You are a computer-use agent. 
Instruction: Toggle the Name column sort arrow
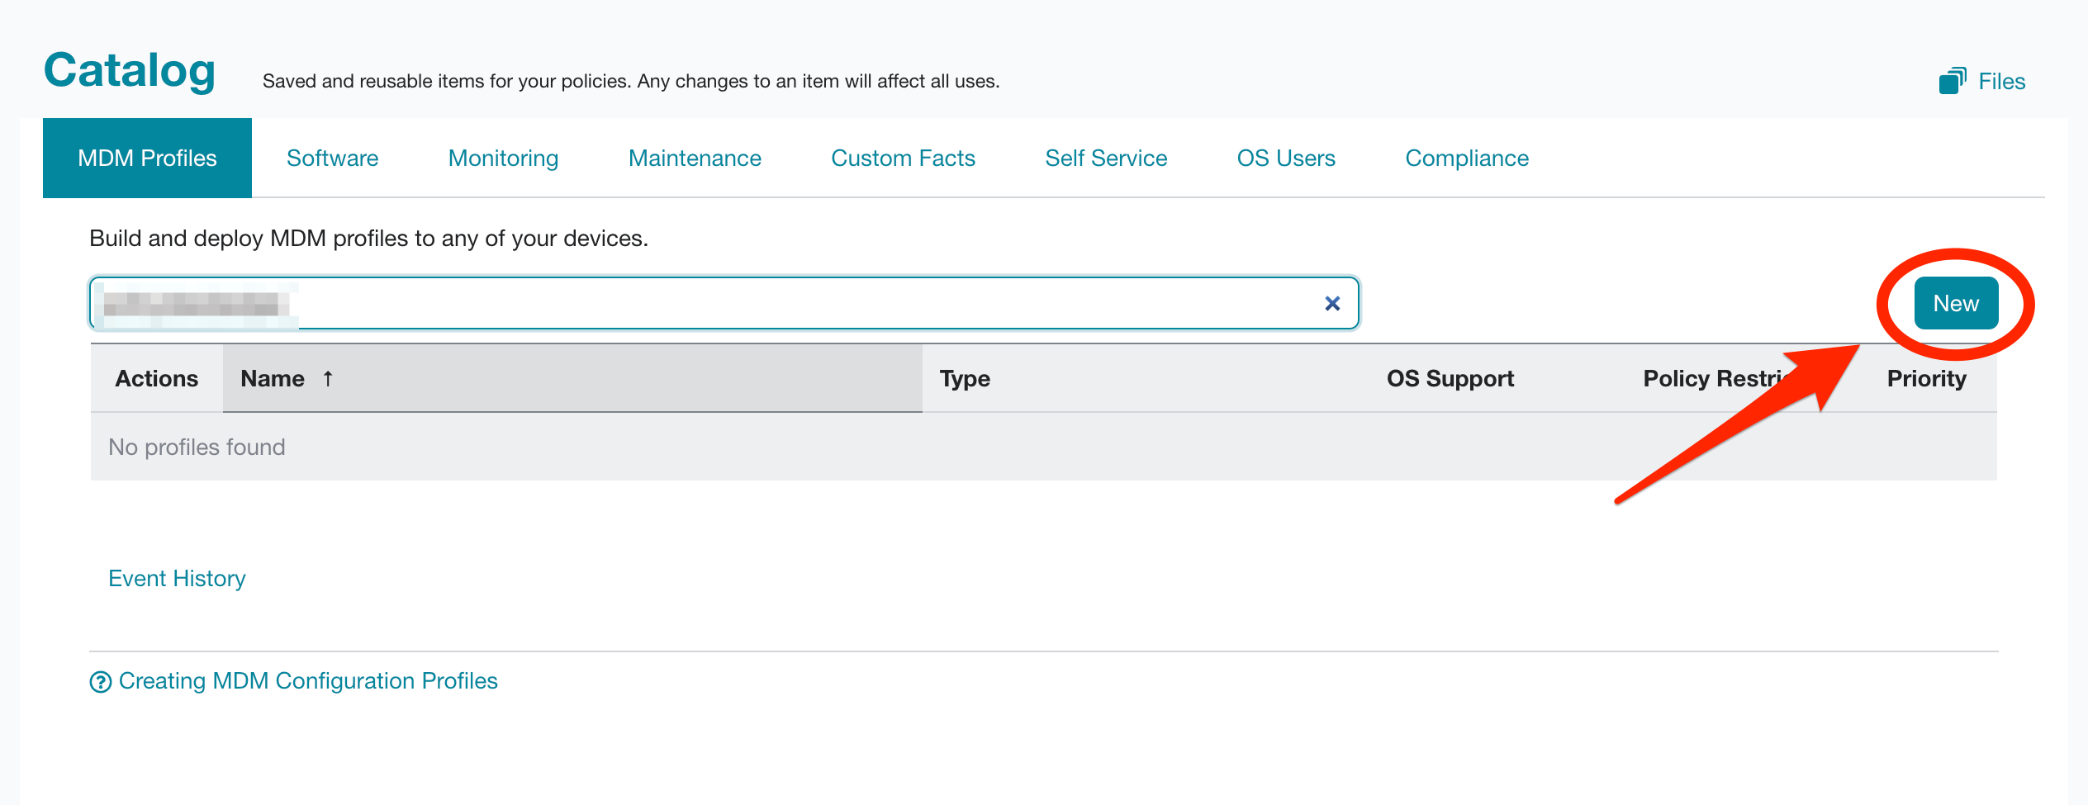point(328,378)
